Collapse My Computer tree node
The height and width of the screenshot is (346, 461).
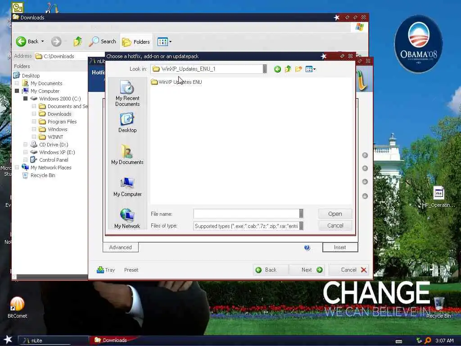[x=17, y=91]
